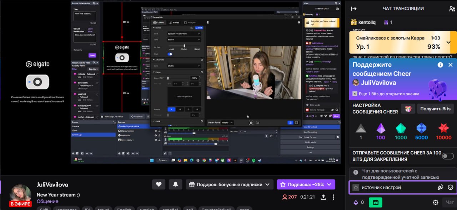The image size is (457, 210).
Task: Click Skip Alert in Activity Feed
Action: (93, 69)
